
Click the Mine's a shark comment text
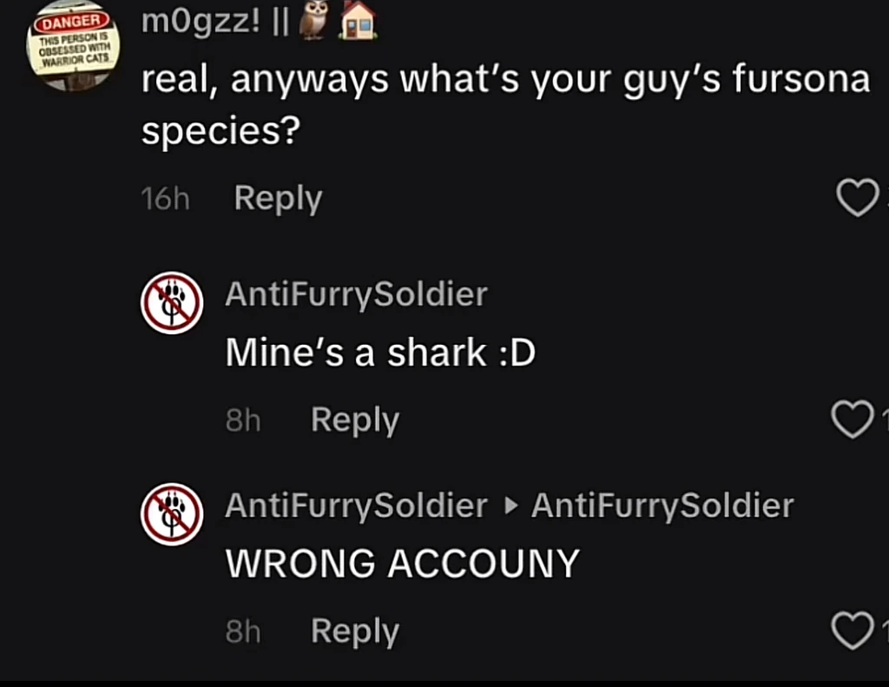(x=380, y=353)
